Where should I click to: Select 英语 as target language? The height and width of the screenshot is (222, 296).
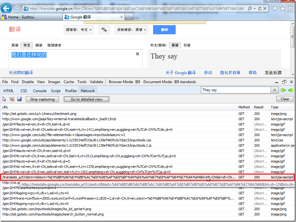pyautogui.click(x=175, y=45)
